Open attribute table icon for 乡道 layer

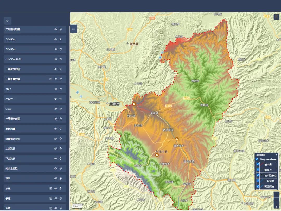(51, 188)
